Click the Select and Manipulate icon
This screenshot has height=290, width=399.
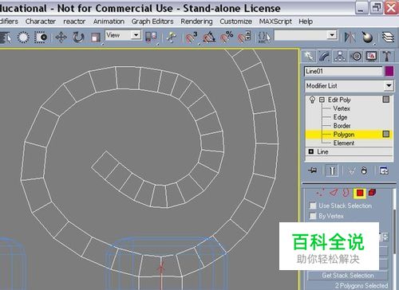pyautogui.click(x=172, y=37)
